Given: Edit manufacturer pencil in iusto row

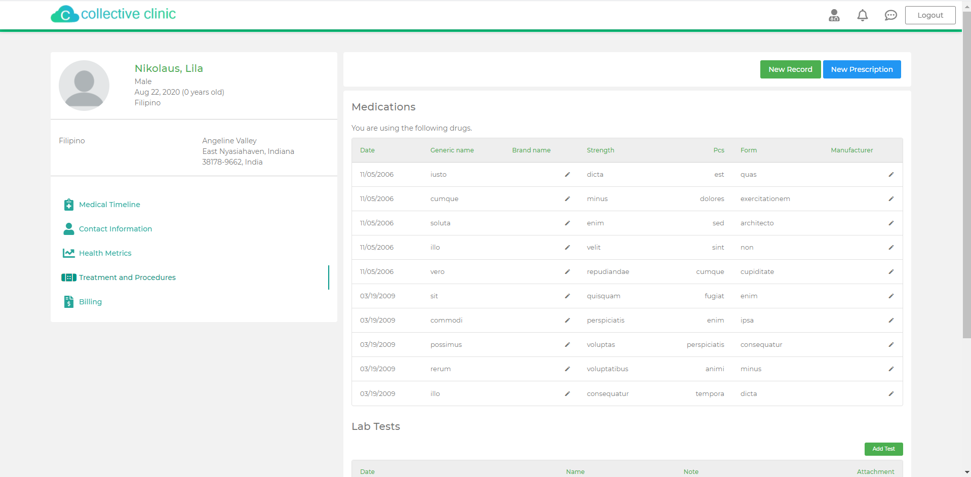Looking at the screenshot, I should click(x=891, y=175).
